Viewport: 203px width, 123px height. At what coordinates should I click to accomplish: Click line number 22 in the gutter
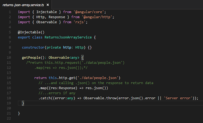9,118
